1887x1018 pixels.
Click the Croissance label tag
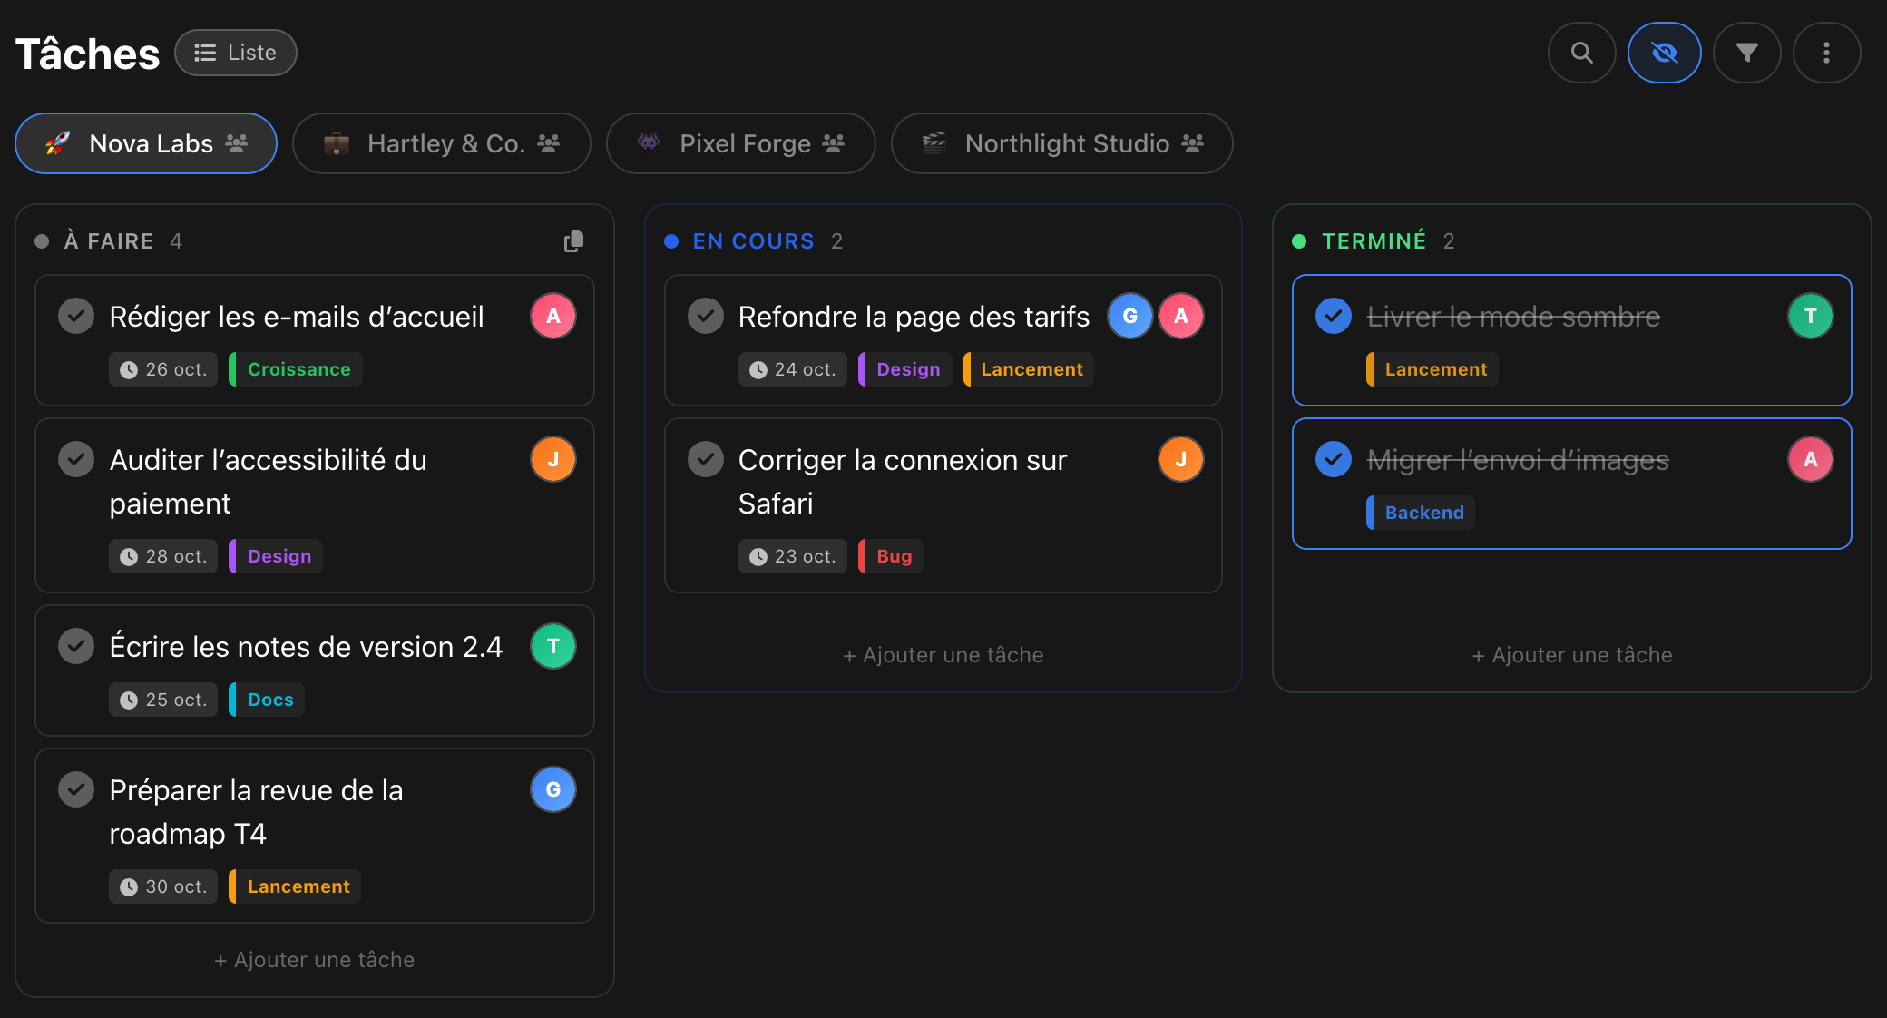pyautogui.click(x=296, y=369)
